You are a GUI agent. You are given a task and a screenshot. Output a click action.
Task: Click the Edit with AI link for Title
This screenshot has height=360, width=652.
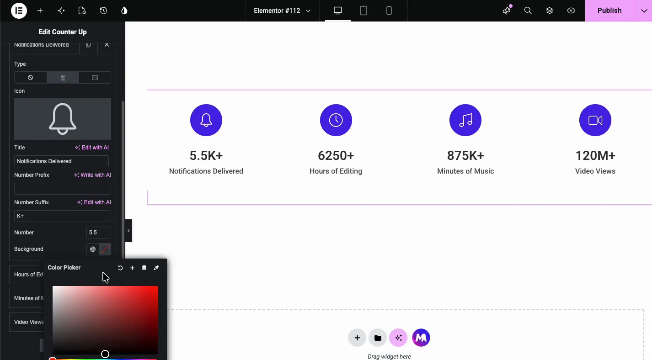click(x=92, y=148)
